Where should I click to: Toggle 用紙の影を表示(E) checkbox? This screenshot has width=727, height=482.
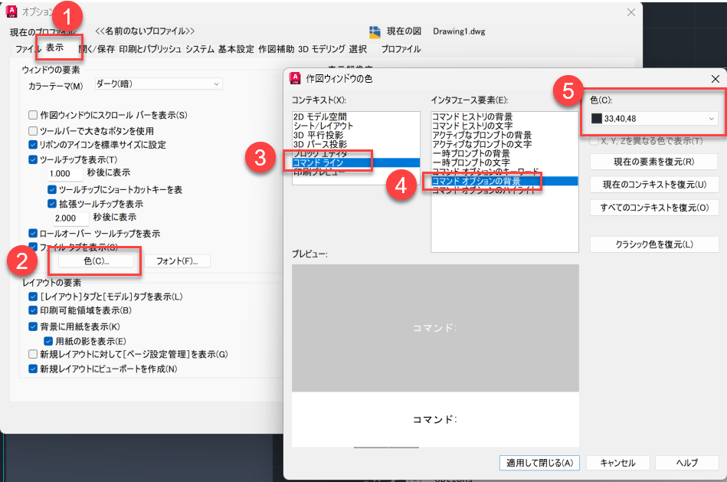coord(48,341)
